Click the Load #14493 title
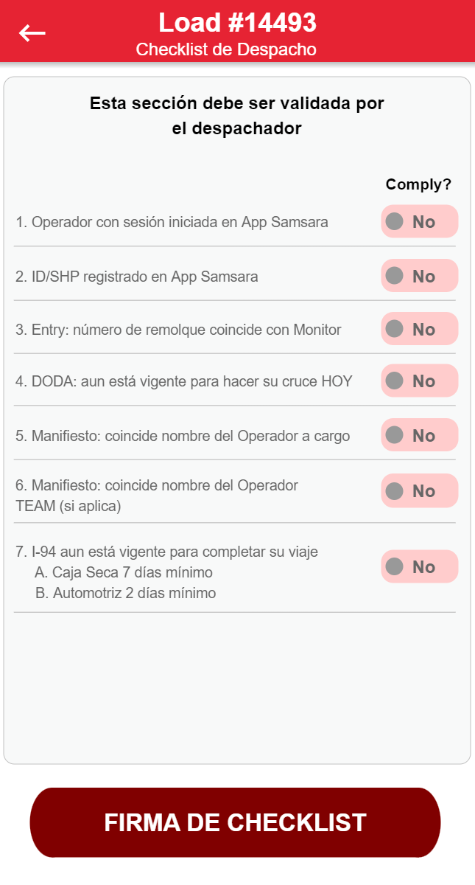 pyautogui.click(x=237, y=23)
